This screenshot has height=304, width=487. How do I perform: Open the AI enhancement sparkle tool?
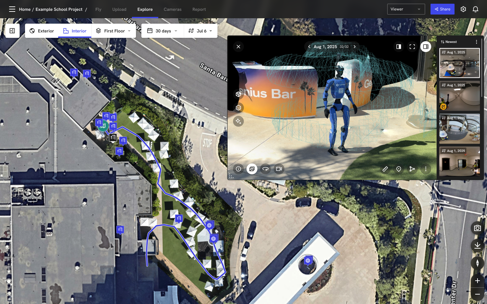click(x=238, y=121)
